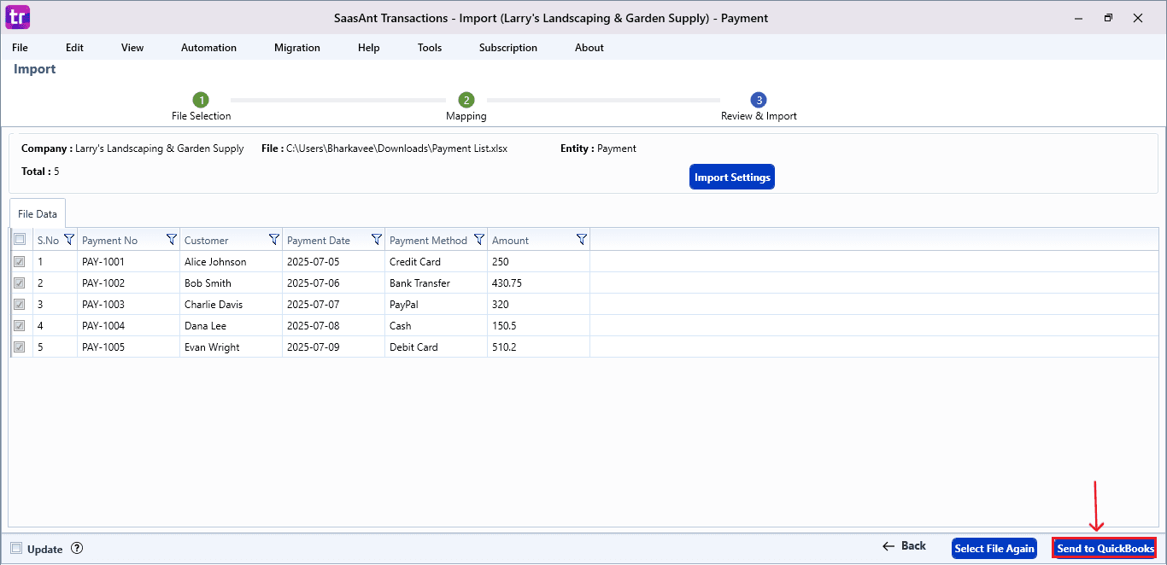Click the S.No column filter funnel
Image resolution: width=1167 pixels, height=565 pixels.
[x=69, y=239]
